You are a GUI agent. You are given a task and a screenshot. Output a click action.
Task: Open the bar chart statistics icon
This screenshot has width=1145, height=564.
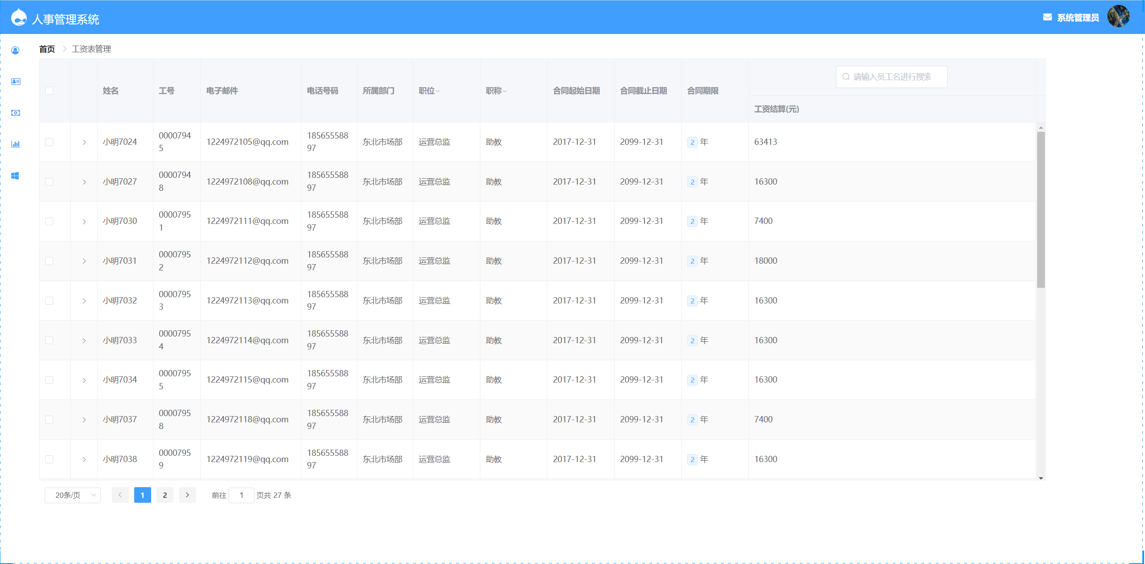point(16,144)
